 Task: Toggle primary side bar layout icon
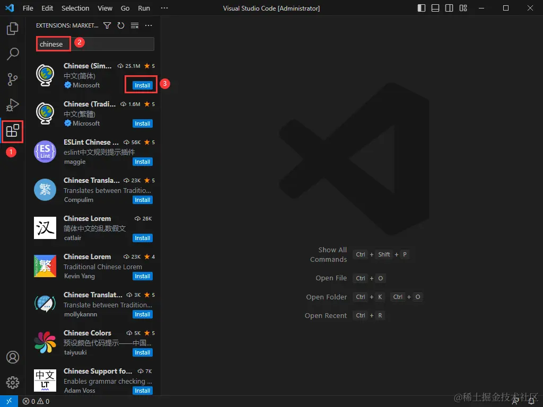[422, 8]
